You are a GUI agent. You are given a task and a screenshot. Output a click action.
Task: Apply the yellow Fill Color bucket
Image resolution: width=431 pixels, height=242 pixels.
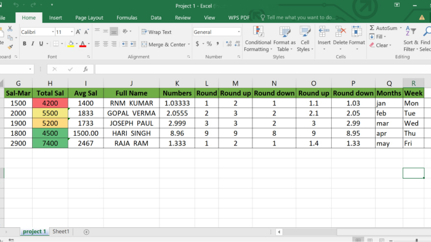point(71,44)
